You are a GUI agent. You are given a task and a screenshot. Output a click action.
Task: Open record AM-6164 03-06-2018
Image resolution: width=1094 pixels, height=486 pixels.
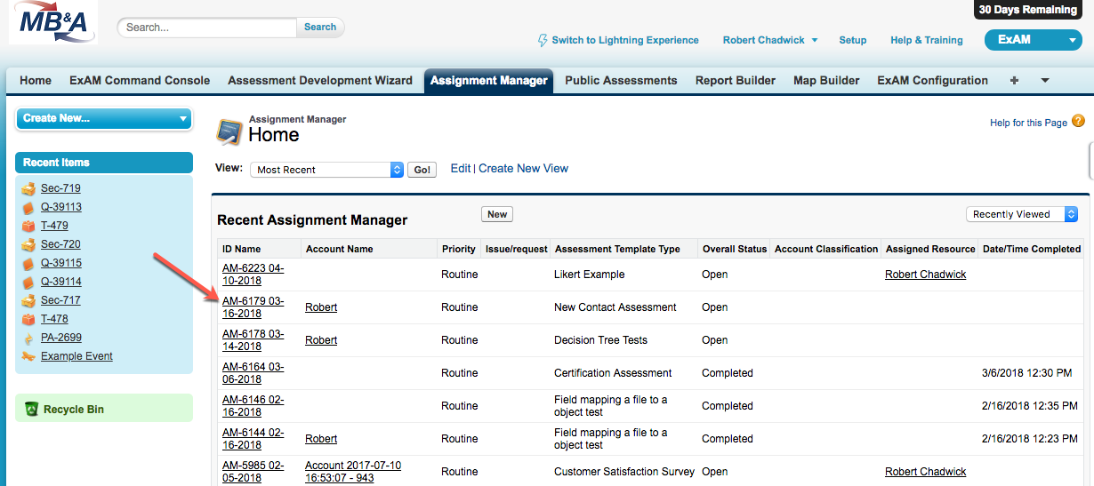253,373
